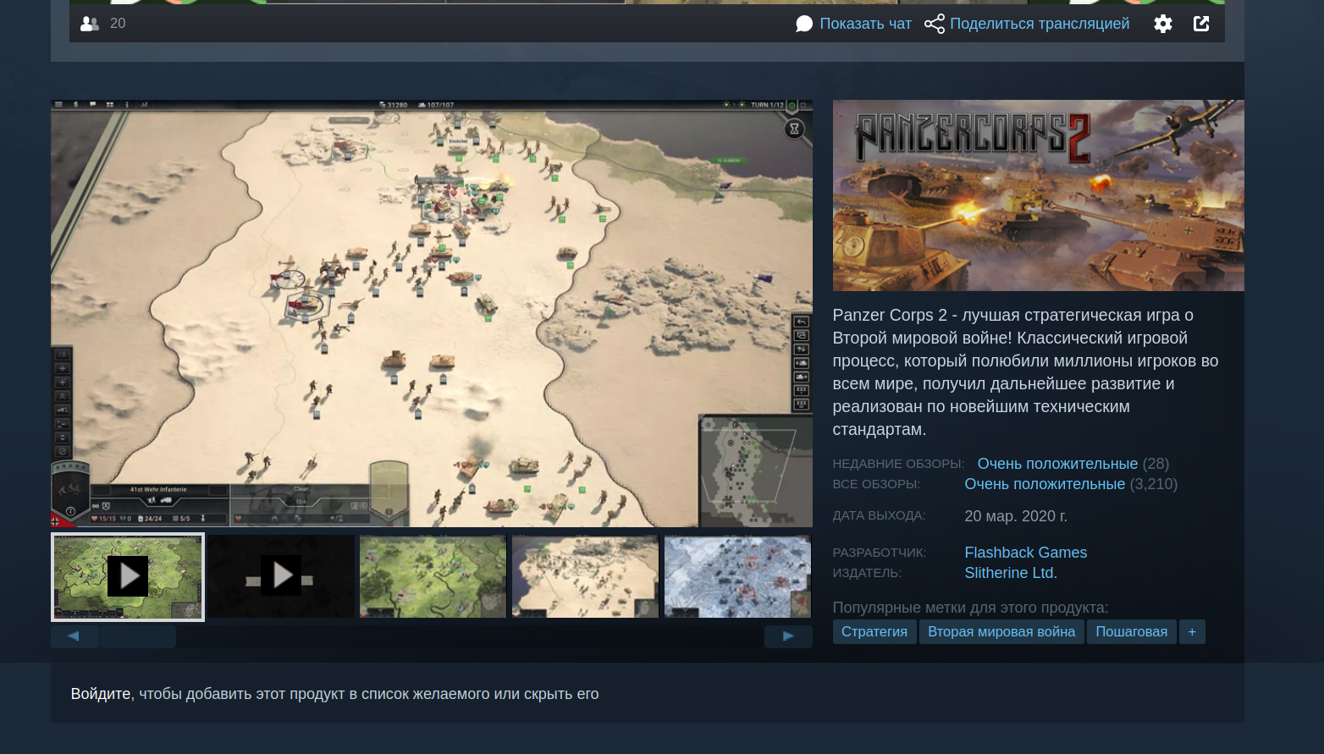
Task: Click 'Войдите' to sign in
Action: [x=101, y=694]
